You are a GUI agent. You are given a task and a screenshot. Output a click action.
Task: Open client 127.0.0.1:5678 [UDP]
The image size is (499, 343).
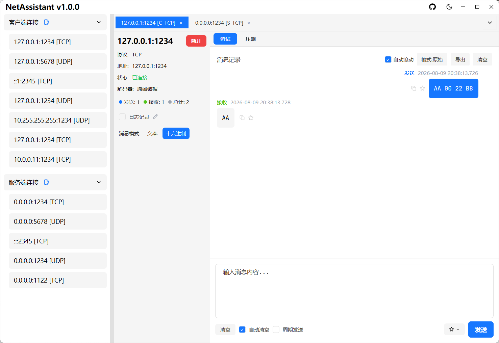[58, 61]
